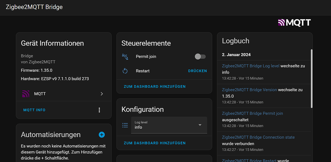The image size is (331, 162).
Task: Click the Logbuch scrollbar
Action: coord(311,79)
